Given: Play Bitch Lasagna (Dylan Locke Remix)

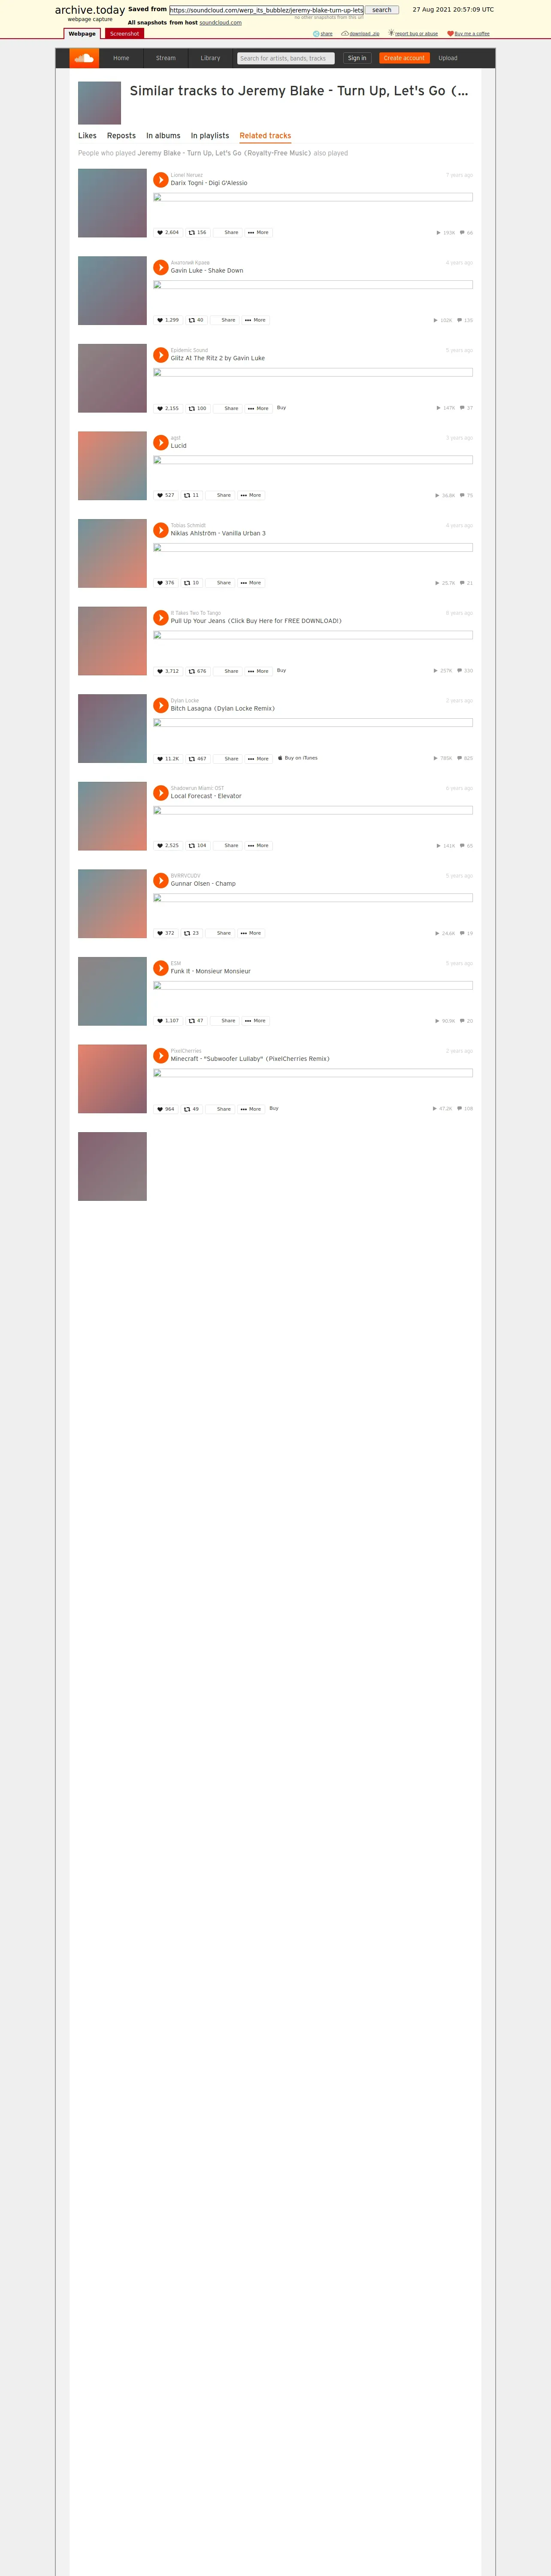Looking at the screenshot, I should [161, 705].
